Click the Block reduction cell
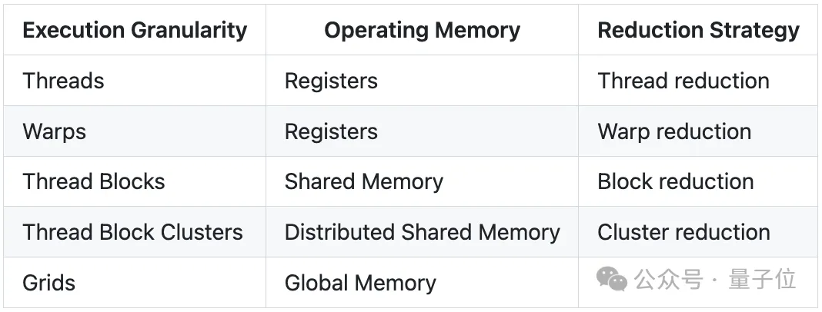Viewport: 822px width, 312px height. pyautogui.click(x=676, y=182)
